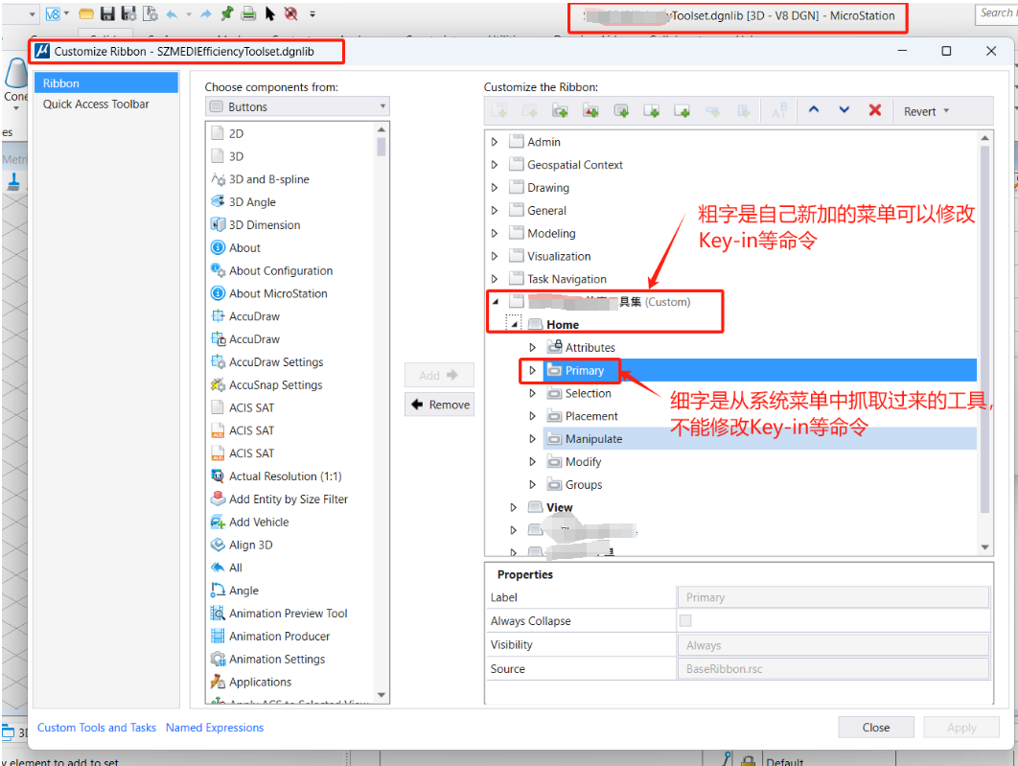Click the Visibility property field showing Always
The width and height of the screenshot is (1018, 766).
coord(833,645)
